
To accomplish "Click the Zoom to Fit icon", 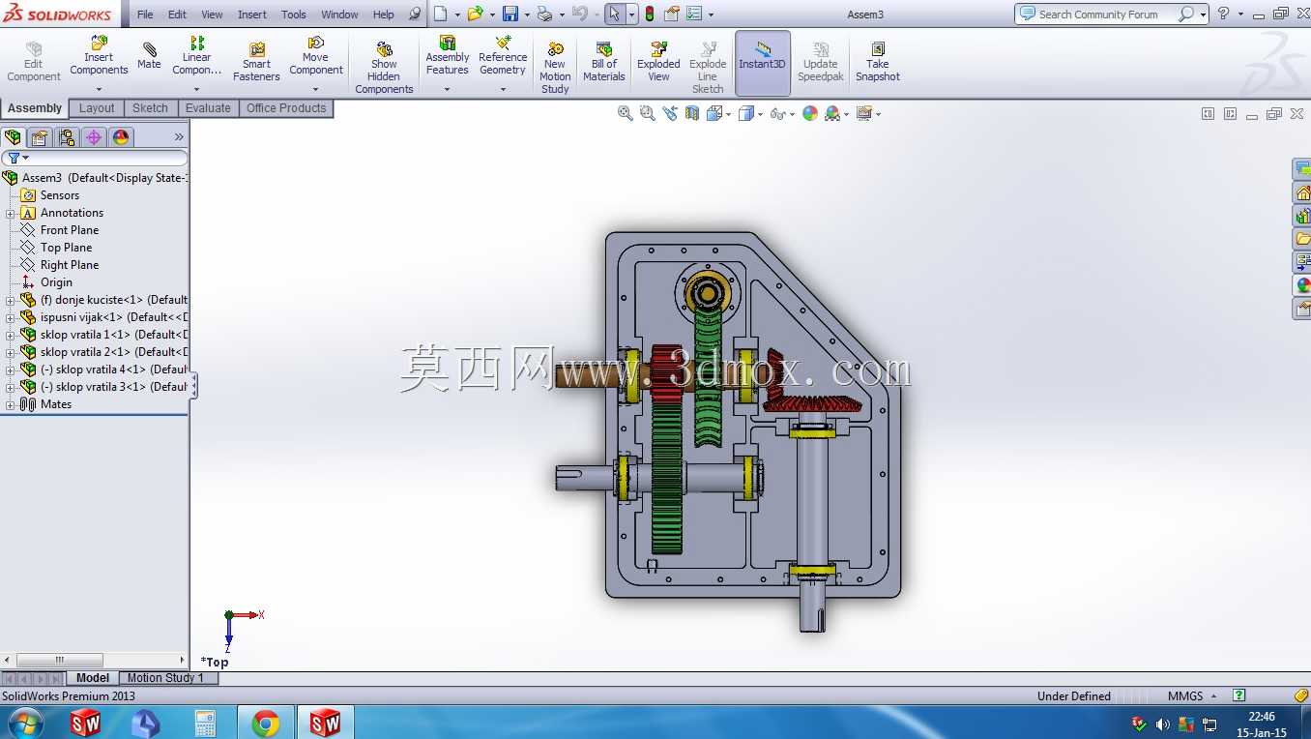I will pos(626,113).
